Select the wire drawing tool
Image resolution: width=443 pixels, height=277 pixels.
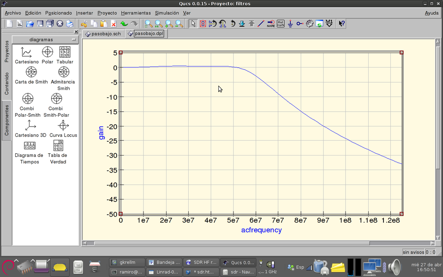261,24
